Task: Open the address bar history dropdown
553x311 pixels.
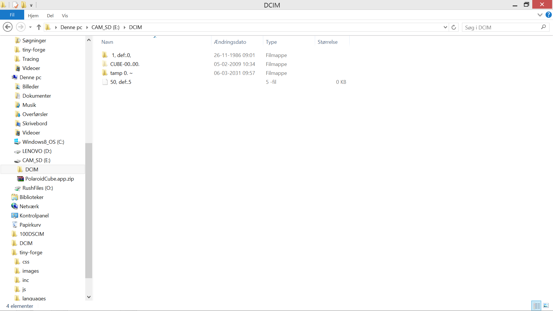Action: click(445, 27)
